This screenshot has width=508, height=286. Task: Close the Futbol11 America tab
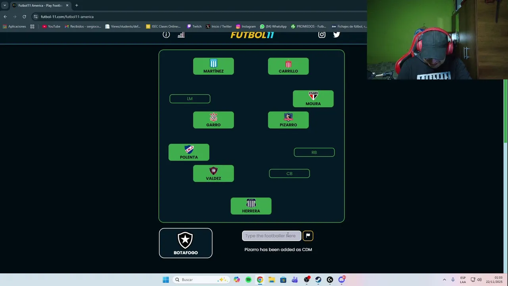67,6
